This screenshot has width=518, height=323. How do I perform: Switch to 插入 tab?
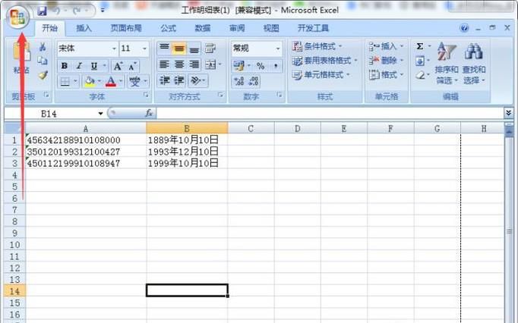[84, 28]
